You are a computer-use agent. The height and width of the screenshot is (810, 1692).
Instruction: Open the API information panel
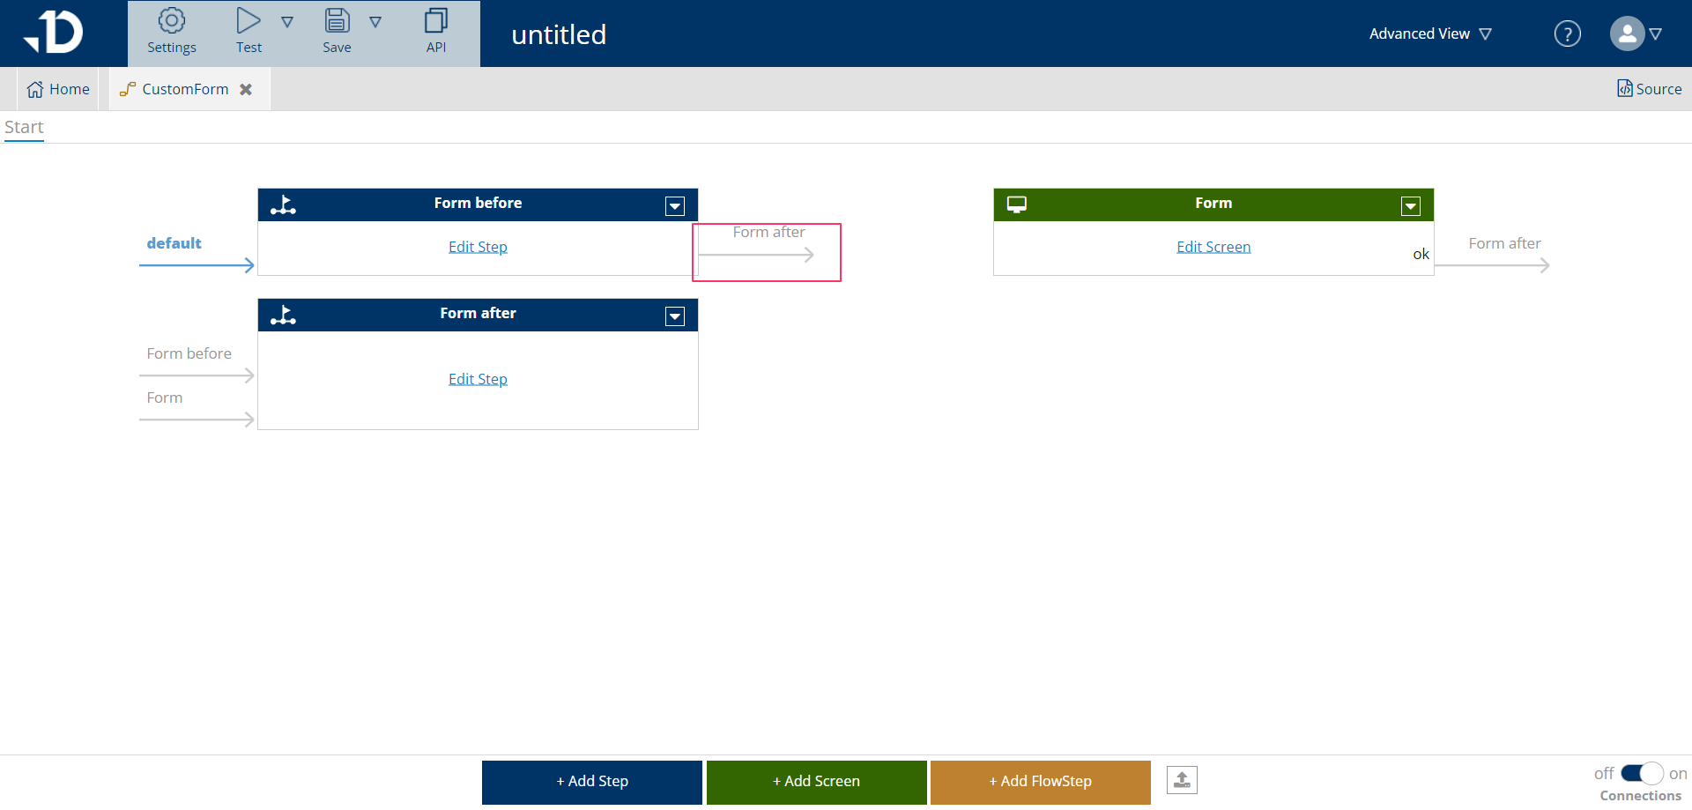pyautogui.click(x=436, y=33)
